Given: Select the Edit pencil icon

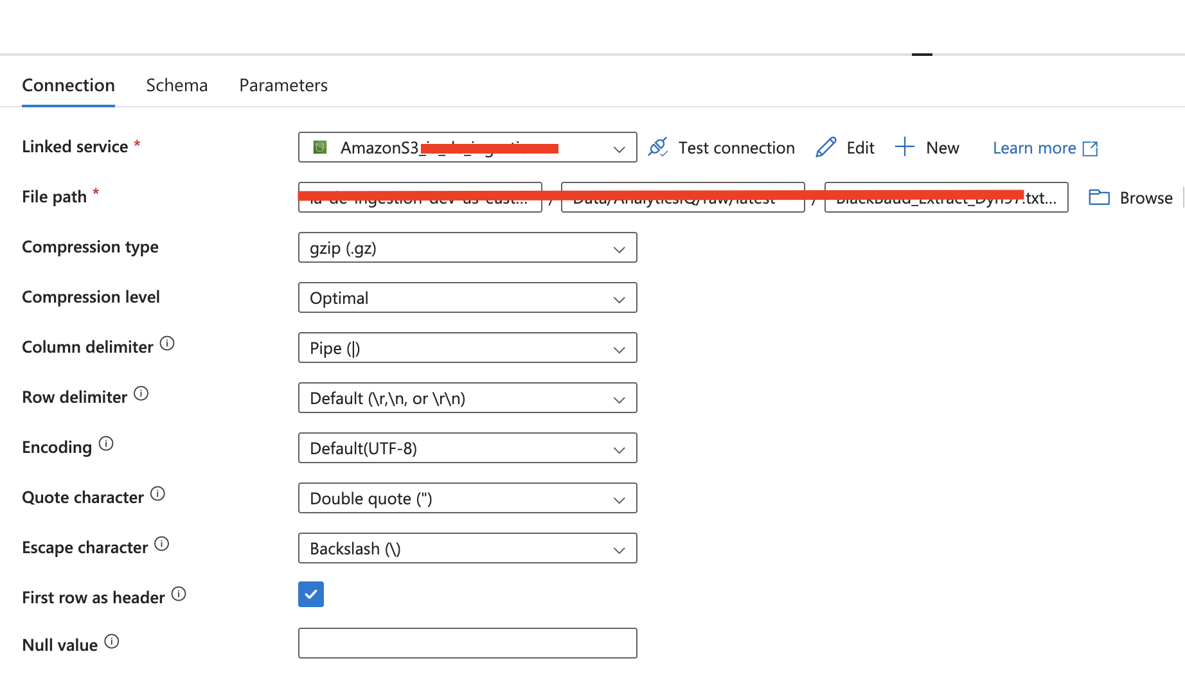Looking at the screenshot, I should click(x=826, y=146).
